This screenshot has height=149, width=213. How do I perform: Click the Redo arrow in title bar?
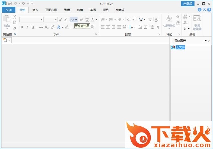[x=24, y=4]
